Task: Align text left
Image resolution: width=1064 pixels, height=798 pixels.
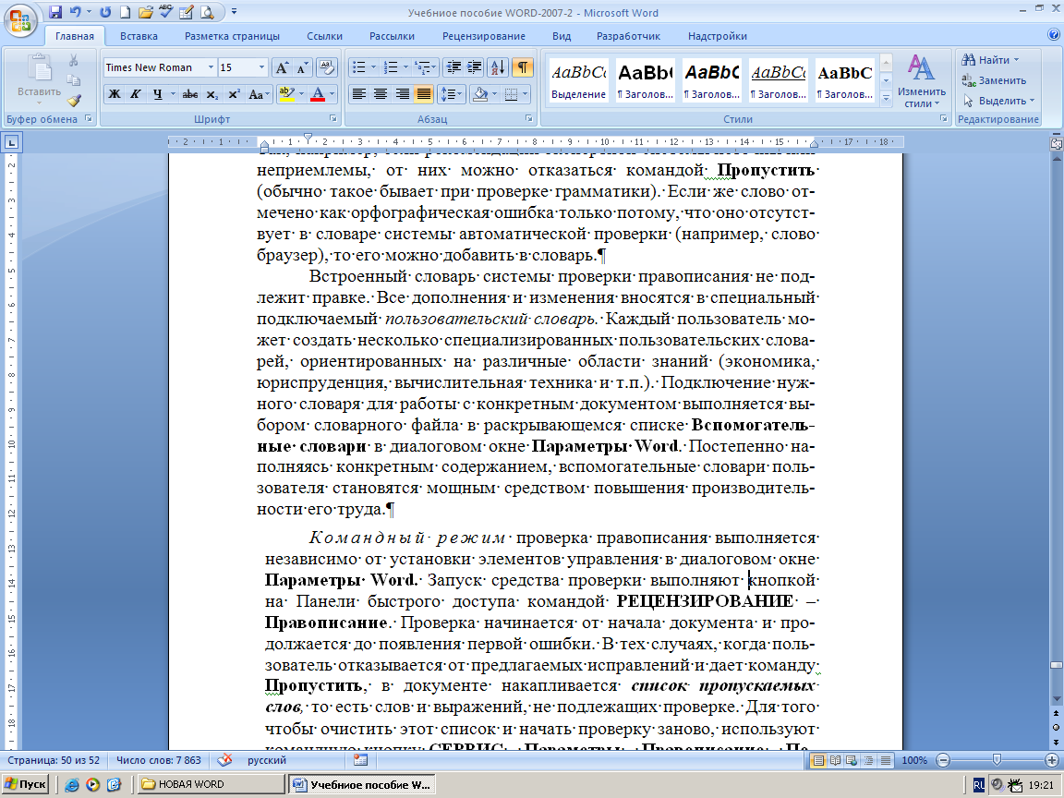Action: tap(359, 94)
